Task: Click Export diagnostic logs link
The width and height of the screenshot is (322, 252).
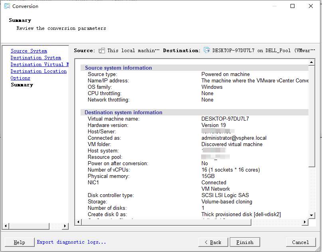Action: 71,242
